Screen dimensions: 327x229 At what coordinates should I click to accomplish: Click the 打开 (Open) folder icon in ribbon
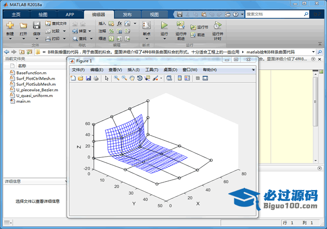click(23, 26)
